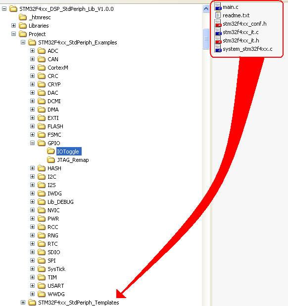Collapse the Project folder node

[x=14, y=34]
